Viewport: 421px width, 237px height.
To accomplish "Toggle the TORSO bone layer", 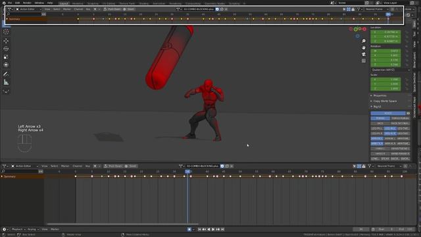I will 380,118.
